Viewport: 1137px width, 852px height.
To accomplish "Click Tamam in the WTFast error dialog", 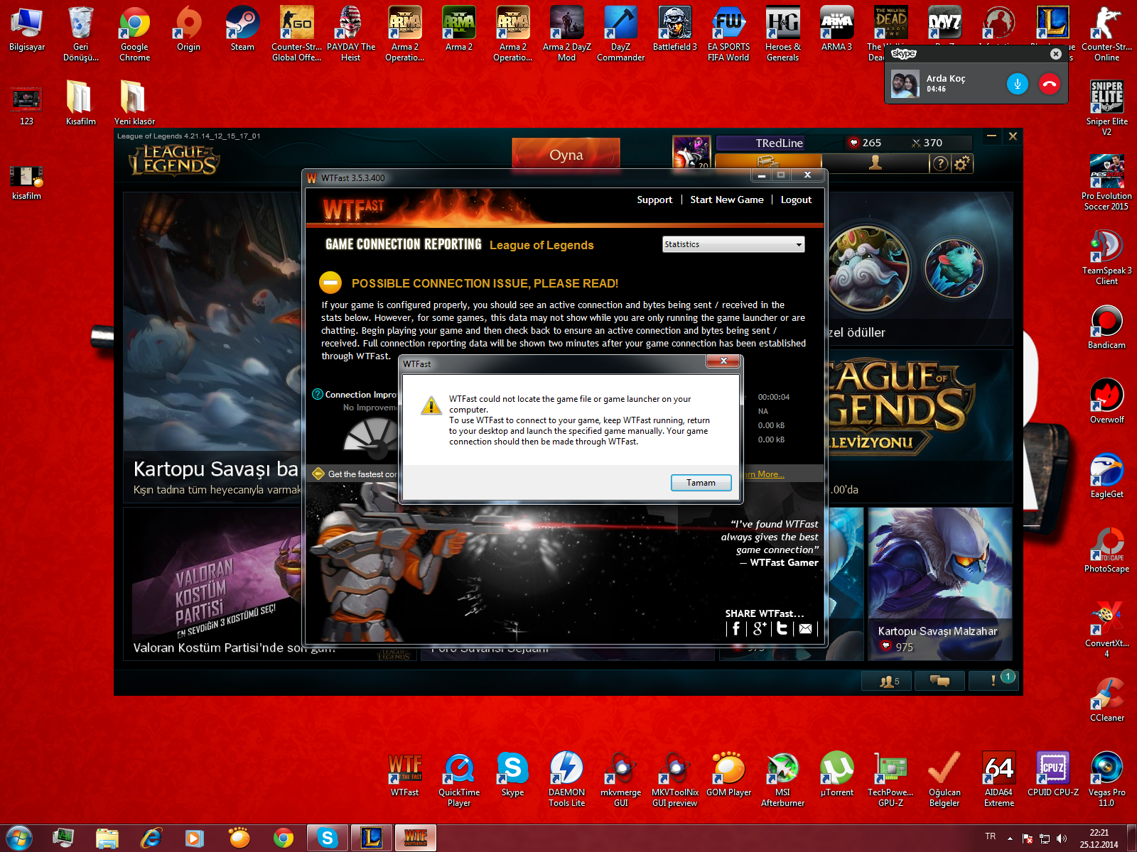I will pos(701,483).
